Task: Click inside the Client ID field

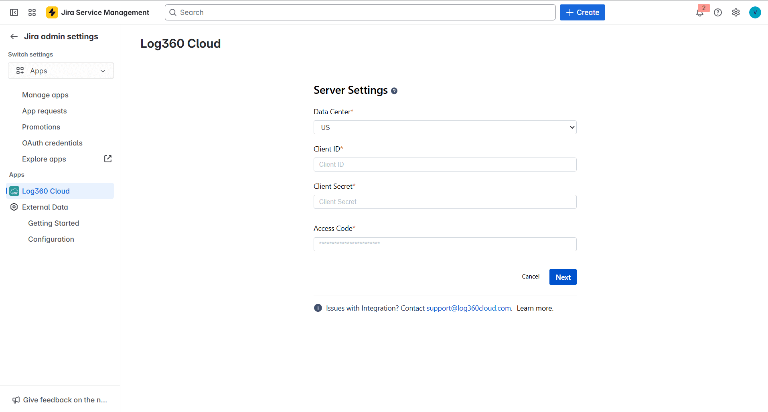Action: tap(445, 164)
